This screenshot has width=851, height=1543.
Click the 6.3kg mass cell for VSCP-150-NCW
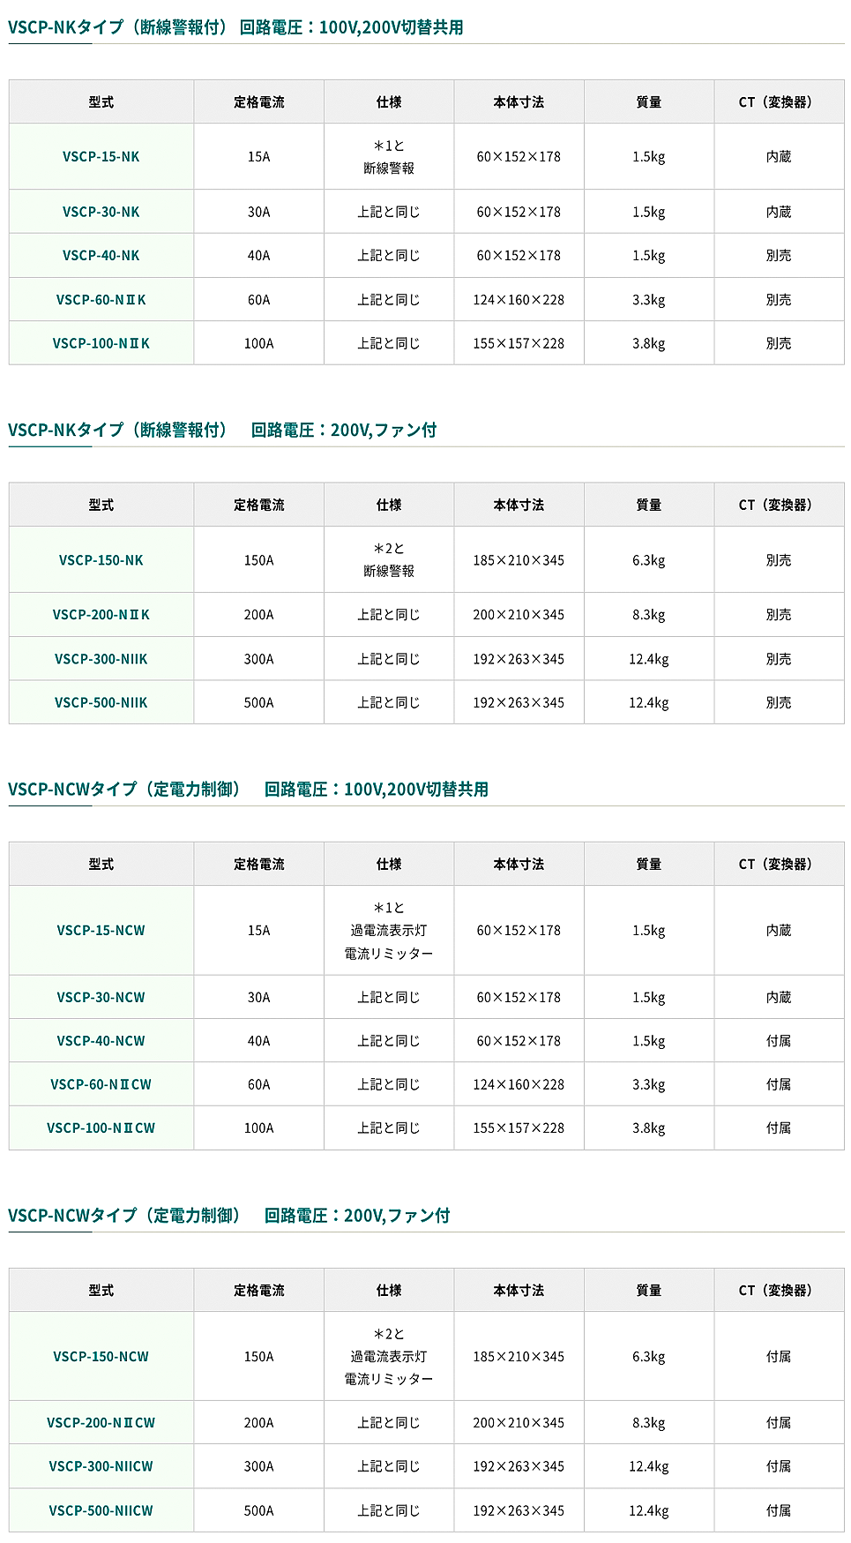point(648,1357)
